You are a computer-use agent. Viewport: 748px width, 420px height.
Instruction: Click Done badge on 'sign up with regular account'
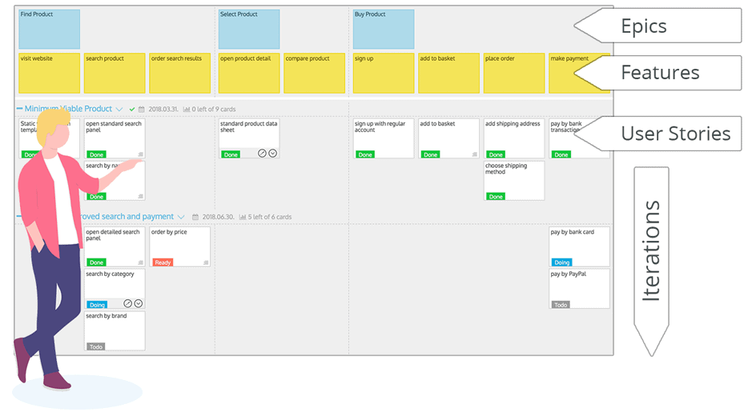point(365,154)
